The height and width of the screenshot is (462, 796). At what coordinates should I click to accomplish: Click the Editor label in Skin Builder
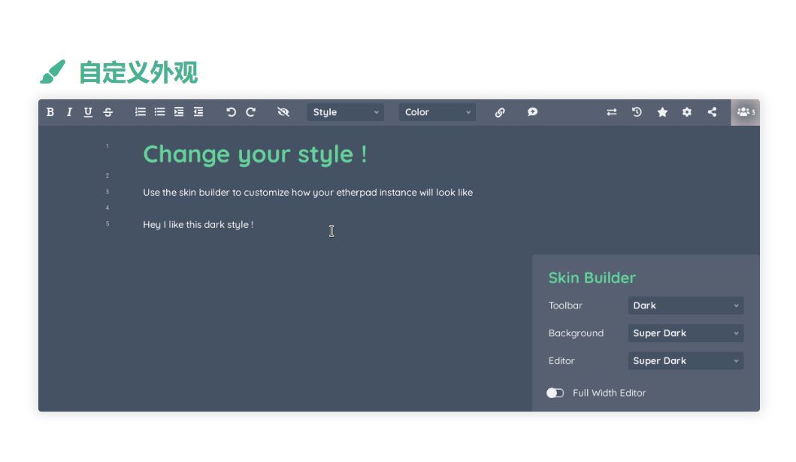coord(561,361)
